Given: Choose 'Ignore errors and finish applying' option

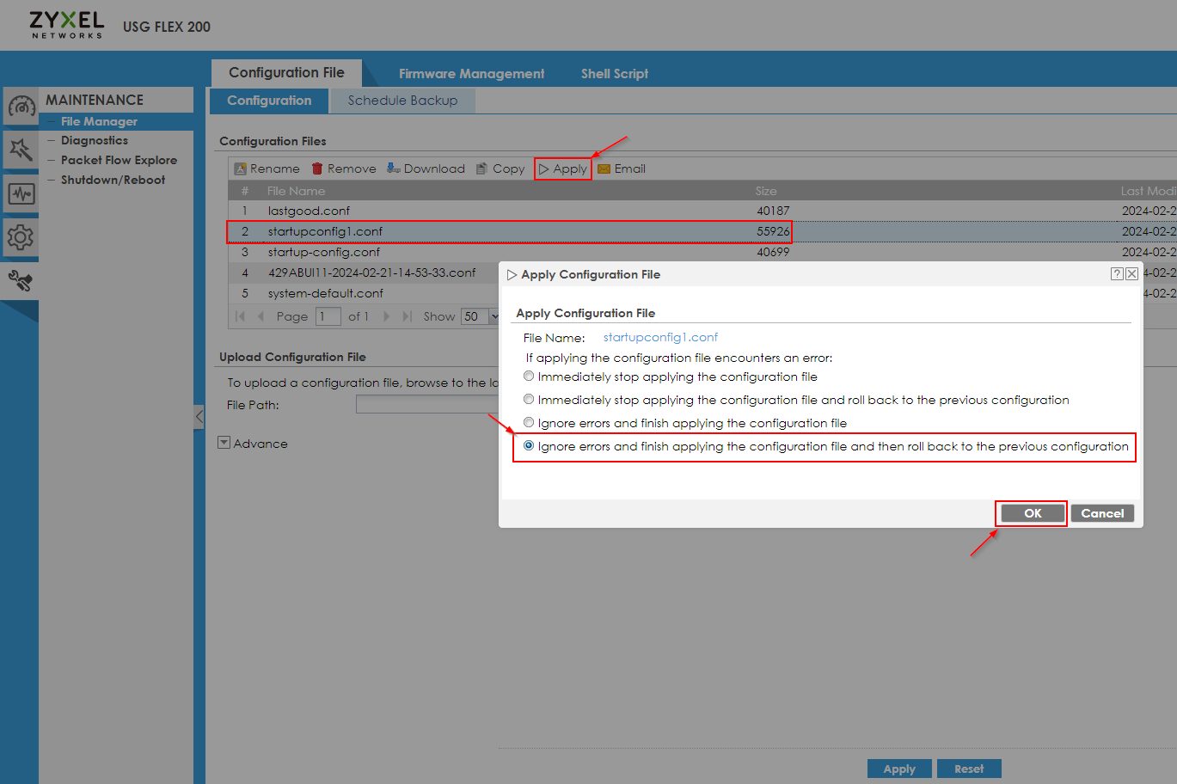Looking at the screenshot, I should pyautogui.click(x=528, y=422).
